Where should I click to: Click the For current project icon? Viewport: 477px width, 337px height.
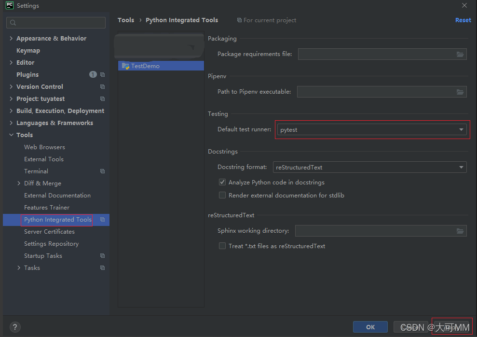click(x=239, y=20)
